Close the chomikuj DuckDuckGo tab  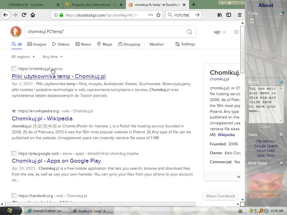point(184,5)
